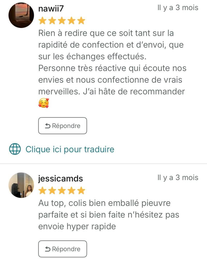Click the third star of jessicamds's rating
Viewport: 207px width, 259px height.
click(x=62, y=191)
